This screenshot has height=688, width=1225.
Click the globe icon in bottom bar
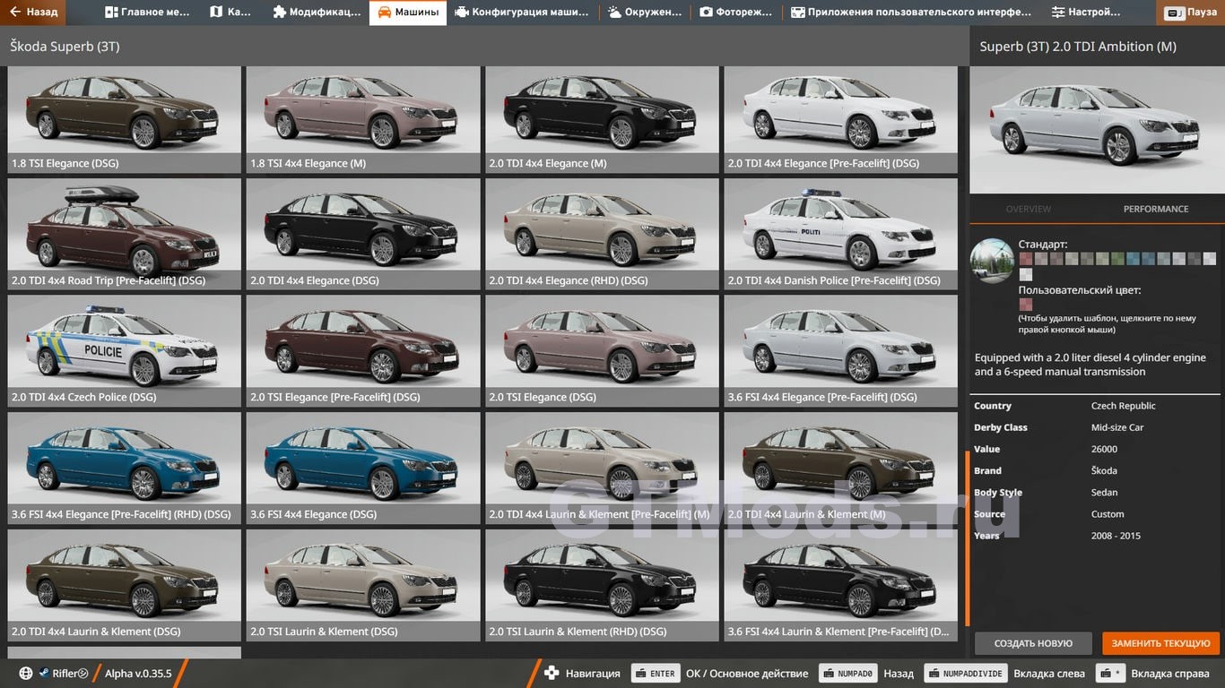26,674
